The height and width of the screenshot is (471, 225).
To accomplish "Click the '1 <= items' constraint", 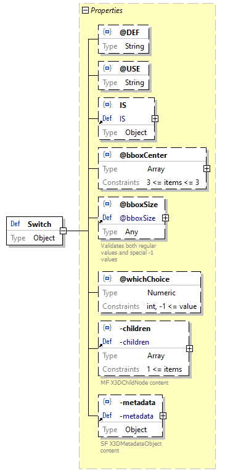I will [x=165, y=369].
